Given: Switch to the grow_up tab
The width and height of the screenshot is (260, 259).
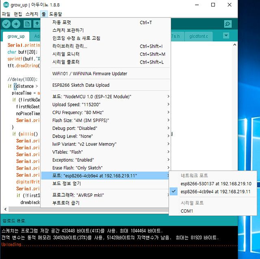Looking at the screenshot, I should (x=16, y=36).
